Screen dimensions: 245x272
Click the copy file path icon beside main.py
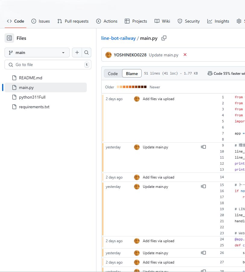164,38
